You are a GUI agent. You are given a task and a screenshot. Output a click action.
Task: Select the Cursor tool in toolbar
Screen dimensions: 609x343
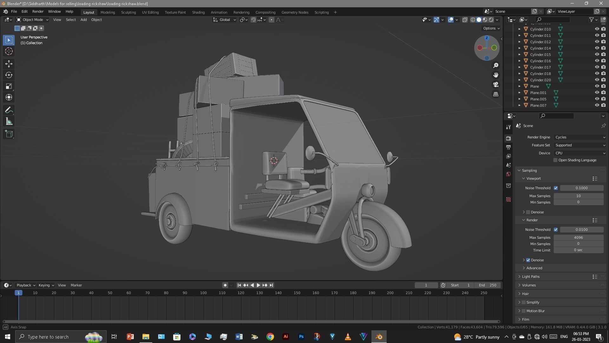click(x=9, y=51)
